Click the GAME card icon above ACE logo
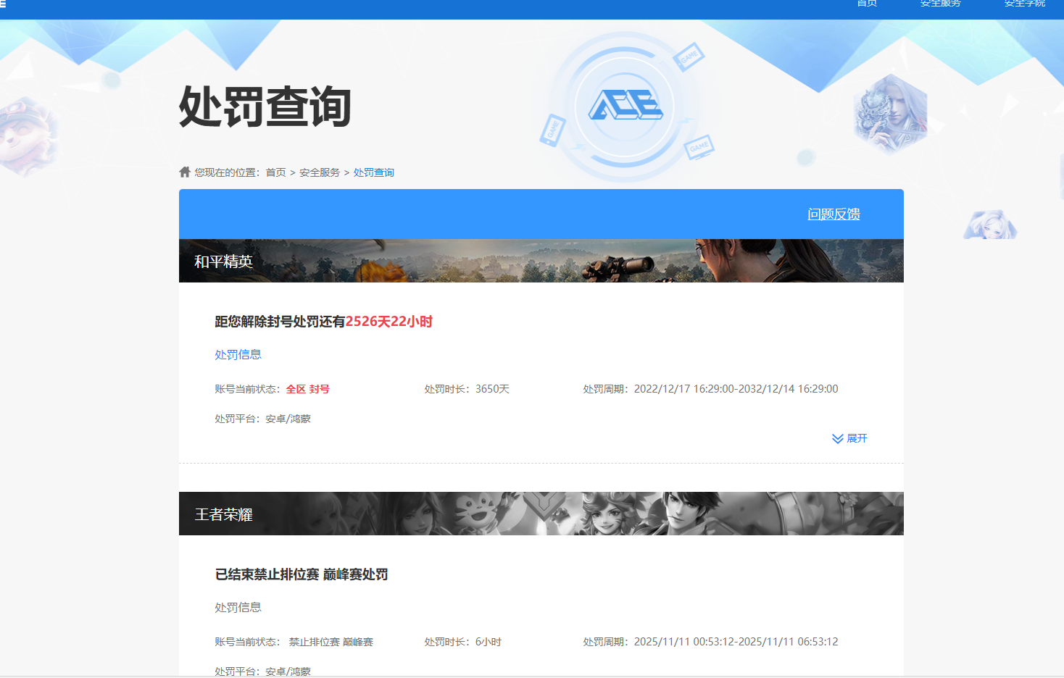Viewport: 1064px width, 678px height. pyautogui.click(x=688, y=56)
